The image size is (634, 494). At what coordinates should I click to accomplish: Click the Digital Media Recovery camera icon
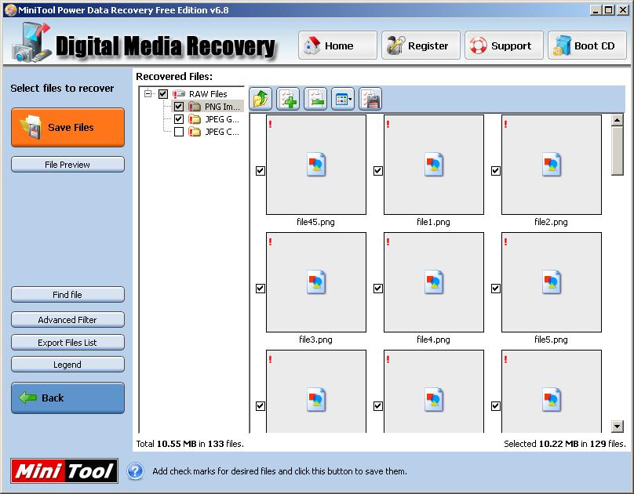pos(31,43)
